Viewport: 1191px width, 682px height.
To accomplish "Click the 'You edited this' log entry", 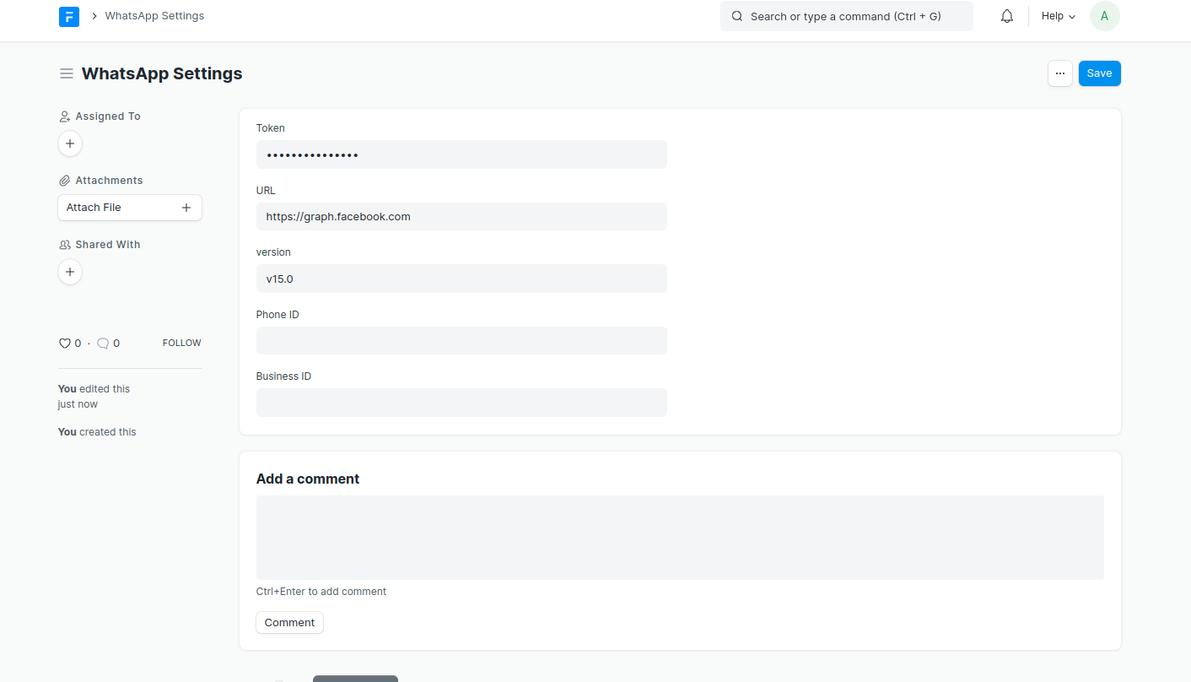I will point(94,397).
